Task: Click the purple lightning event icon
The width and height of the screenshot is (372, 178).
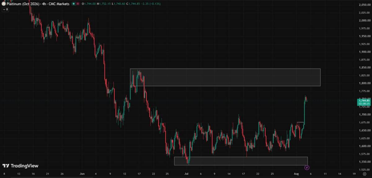Action: point(307,168)
